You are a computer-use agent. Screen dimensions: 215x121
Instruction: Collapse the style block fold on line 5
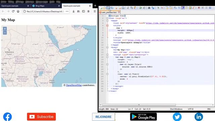(107, 26)
